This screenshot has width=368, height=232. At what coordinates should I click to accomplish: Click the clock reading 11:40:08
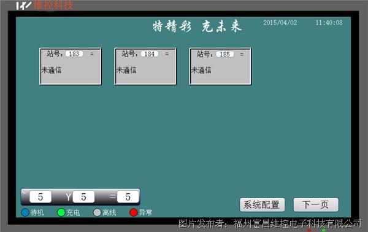point(329,23)
